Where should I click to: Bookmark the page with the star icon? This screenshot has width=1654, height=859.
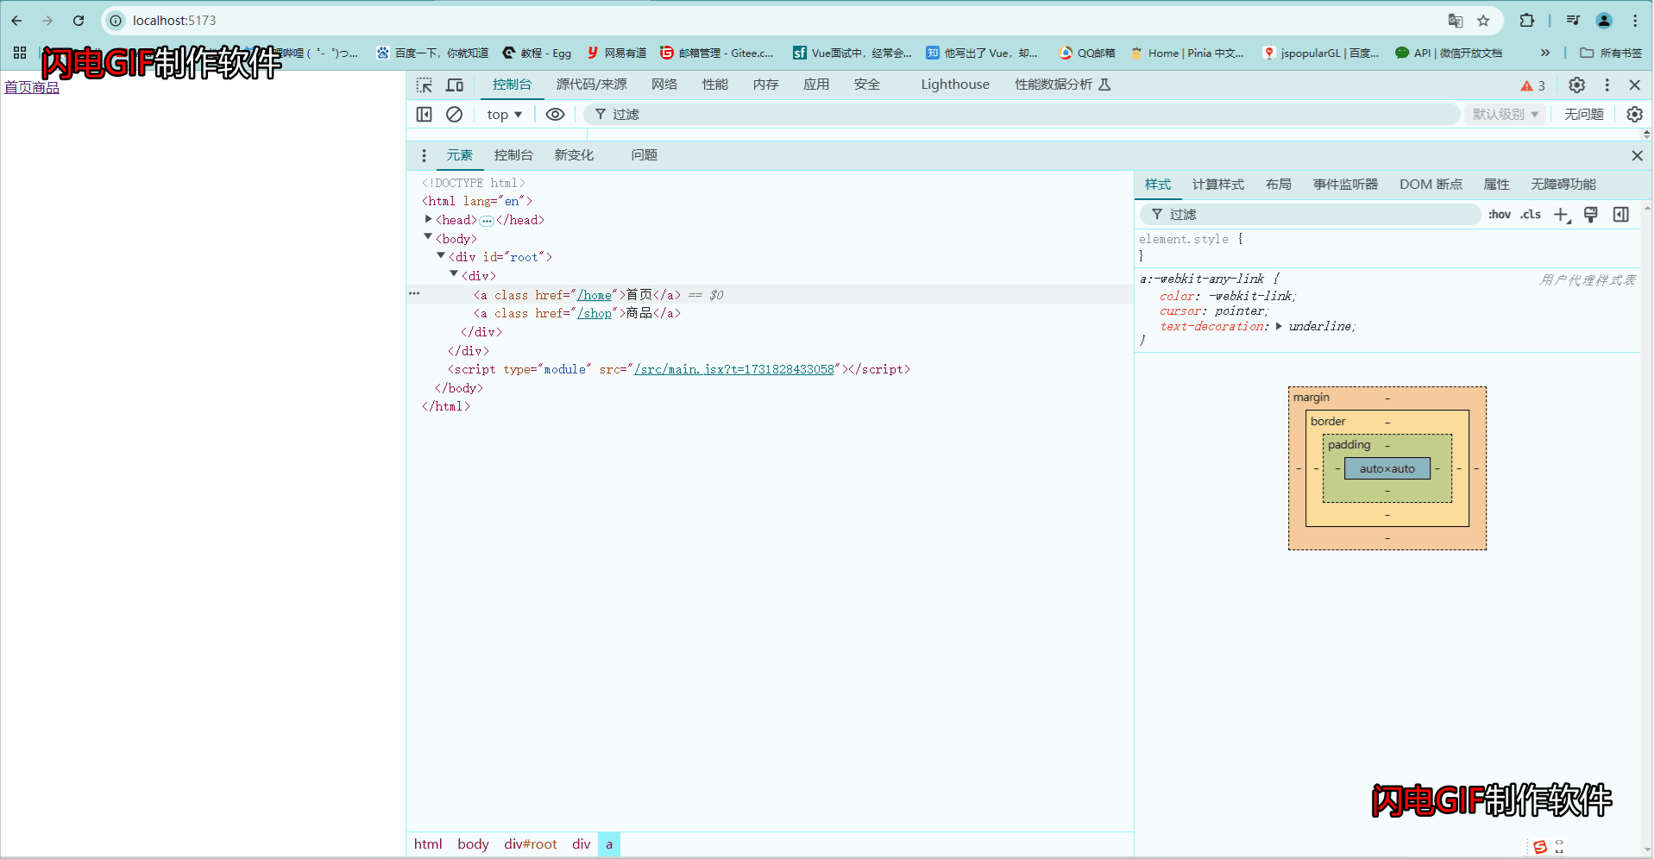click(x=1484, y=20)
